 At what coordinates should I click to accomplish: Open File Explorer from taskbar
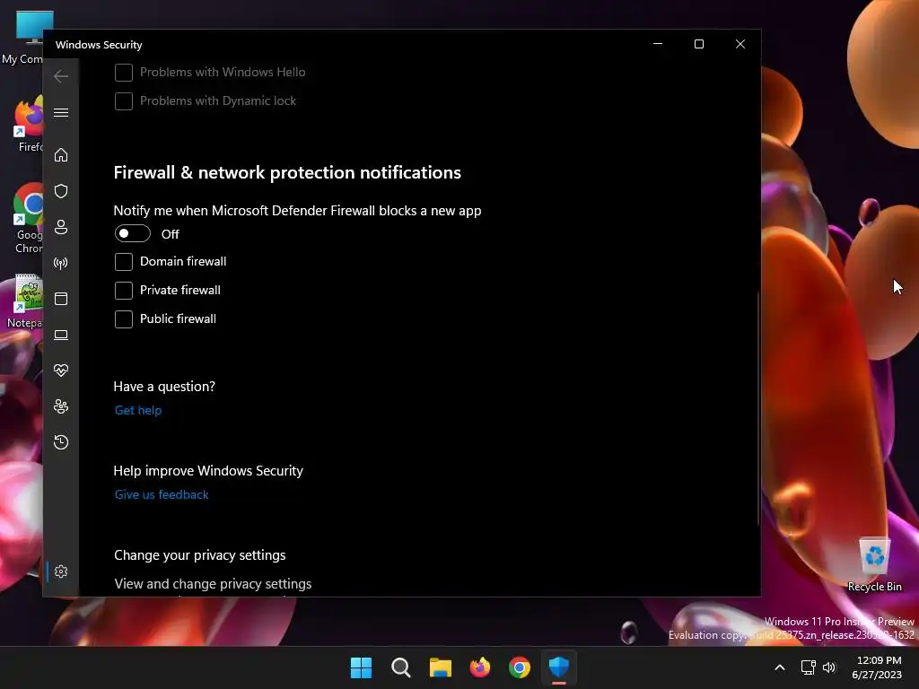[440, 667]
